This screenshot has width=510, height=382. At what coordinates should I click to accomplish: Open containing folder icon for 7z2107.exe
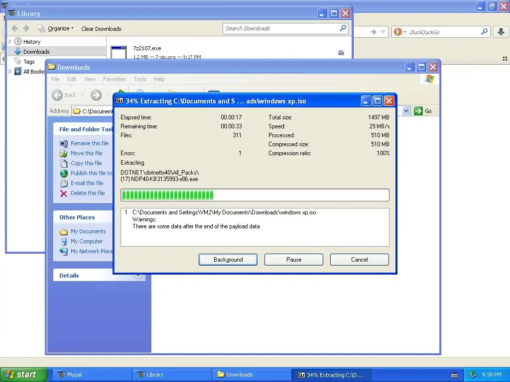coord(341,53)
